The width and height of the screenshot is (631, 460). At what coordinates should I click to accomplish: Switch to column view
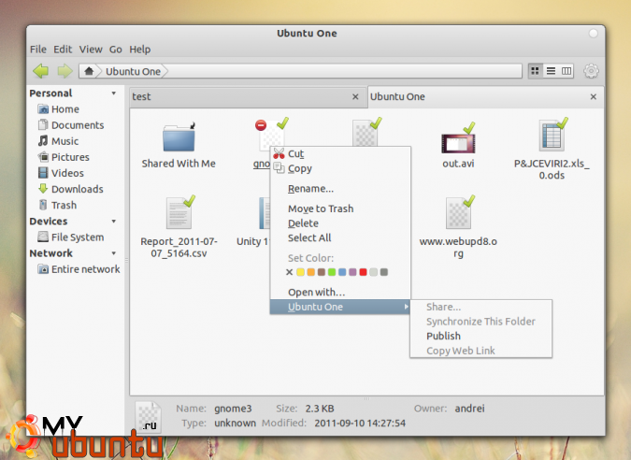coord(566,71)
